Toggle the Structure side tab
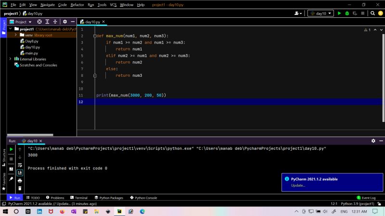 pos(4,157)
